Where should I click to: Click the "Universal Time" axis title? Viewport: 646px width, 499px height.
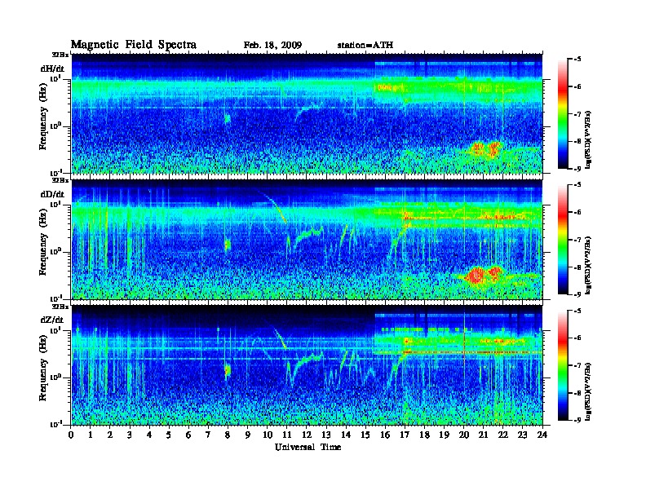(x=308, y=447)
